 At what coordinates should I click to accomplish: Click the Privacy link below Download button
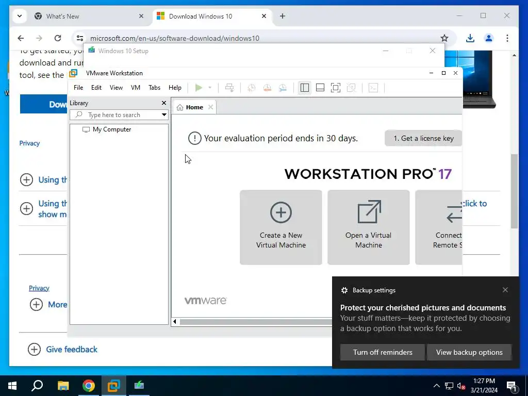click(29, 143)
